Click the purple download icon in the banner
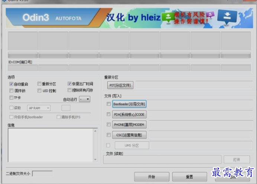257x184 pixels. tap(210, 15)
